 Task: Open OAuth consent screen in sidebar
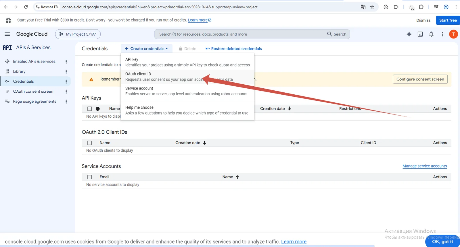point(33,92)
